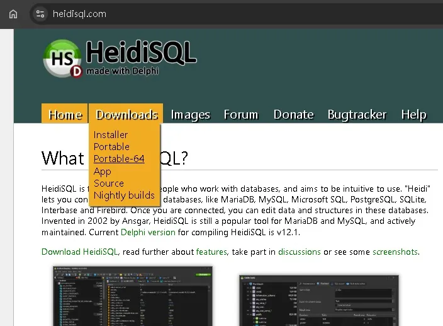Open the Bugtracker page
This screenshot has width=443, height=326.
coord(357,115)
